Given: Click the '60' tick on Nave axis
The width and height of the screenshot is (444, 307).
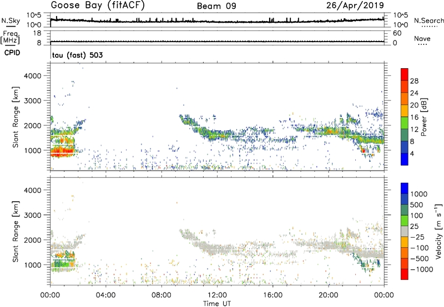Looking at the screenshot, I should (x=397, y=33).
